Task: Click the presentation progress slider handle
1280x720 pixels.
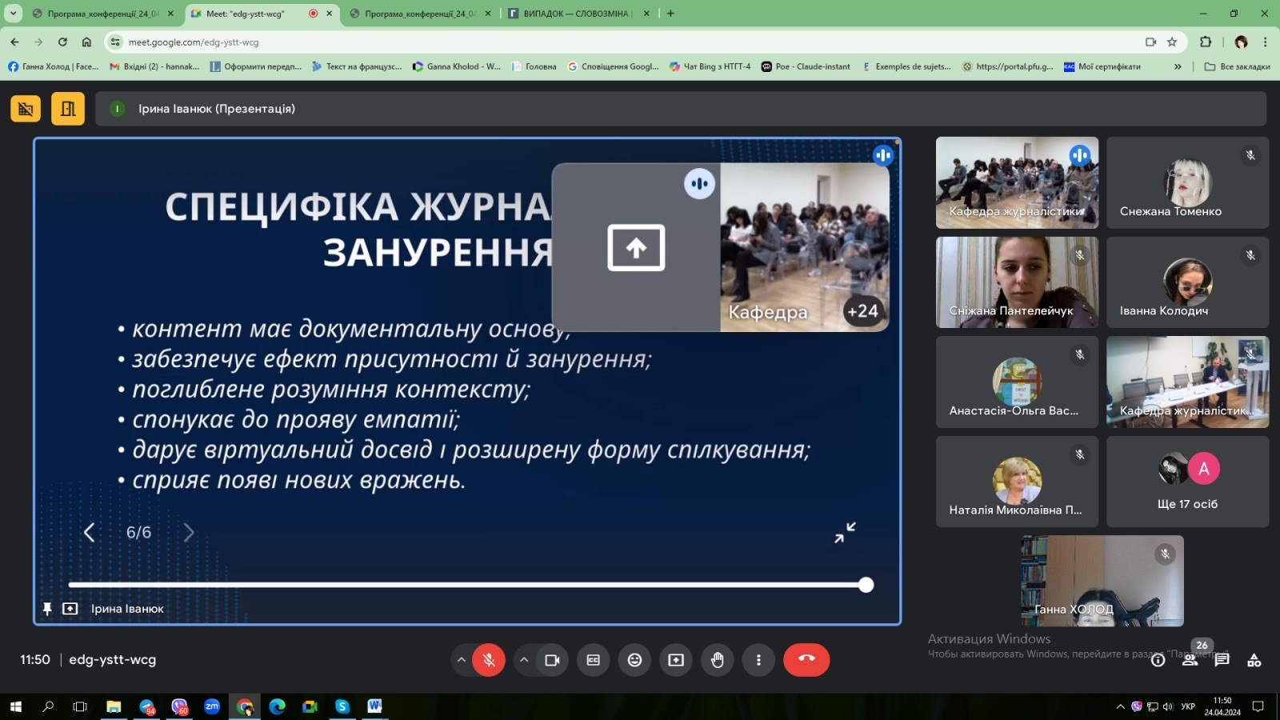Action: (x=866, y=585)
